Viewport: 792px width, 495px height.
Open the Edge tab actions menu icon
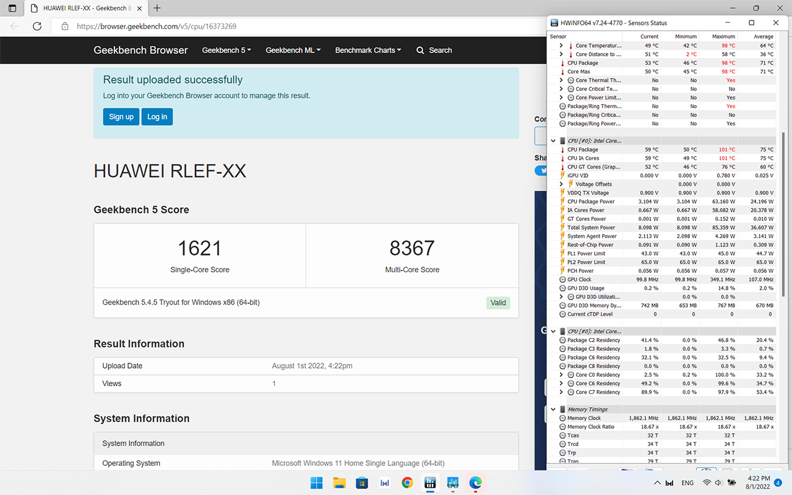[12, 8]
